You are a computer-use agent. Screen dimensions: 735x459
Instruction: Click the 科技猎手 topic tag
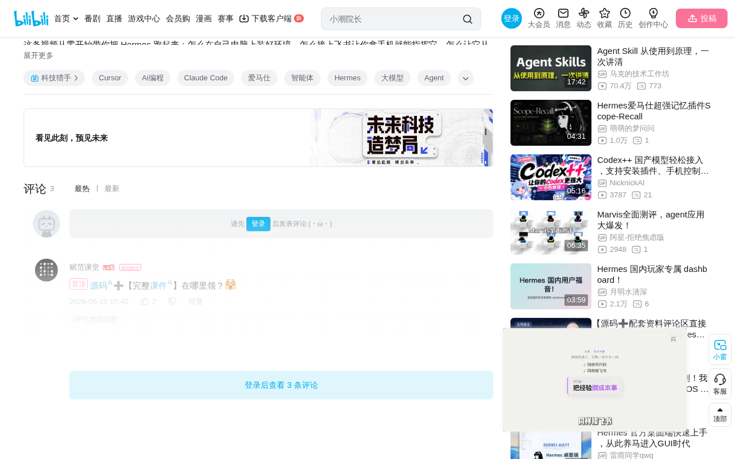(x=54, y=78)
